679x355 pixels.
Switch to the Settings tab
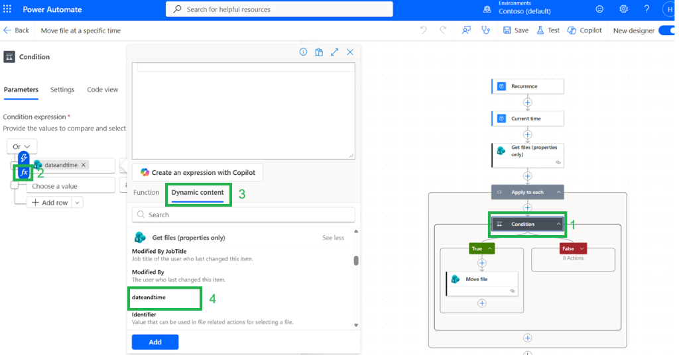(x=62, y=89)
